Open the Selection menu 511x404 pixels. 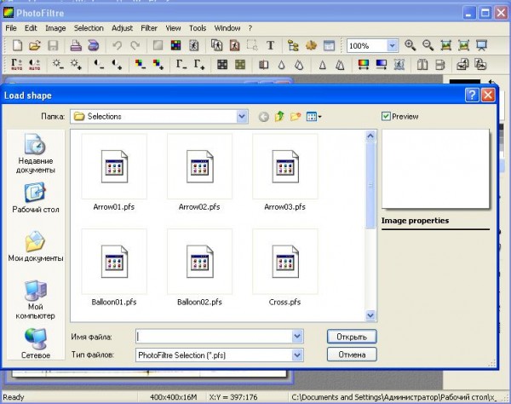click(89, 28)
